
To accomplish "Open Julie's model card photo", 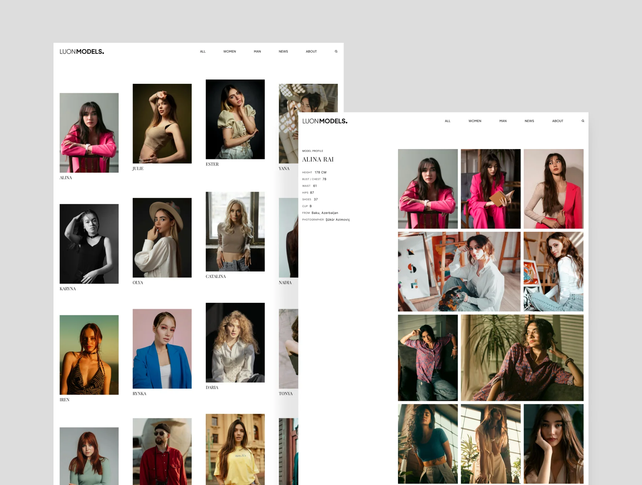I will click(x=162, y=123).
